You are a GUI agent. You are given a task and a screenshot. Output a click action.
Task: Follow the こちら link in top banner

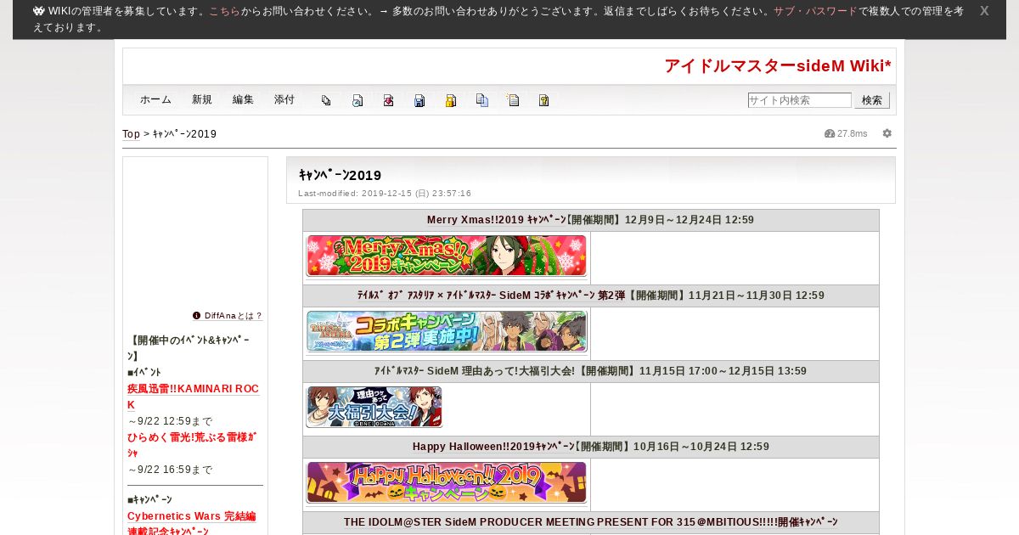[224, 11]
